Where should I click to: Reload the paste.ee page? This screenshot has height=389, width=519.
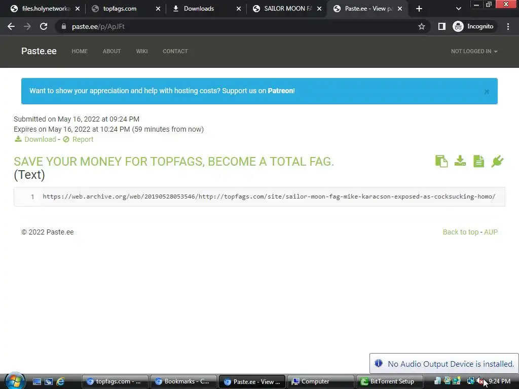click(44, 26)
